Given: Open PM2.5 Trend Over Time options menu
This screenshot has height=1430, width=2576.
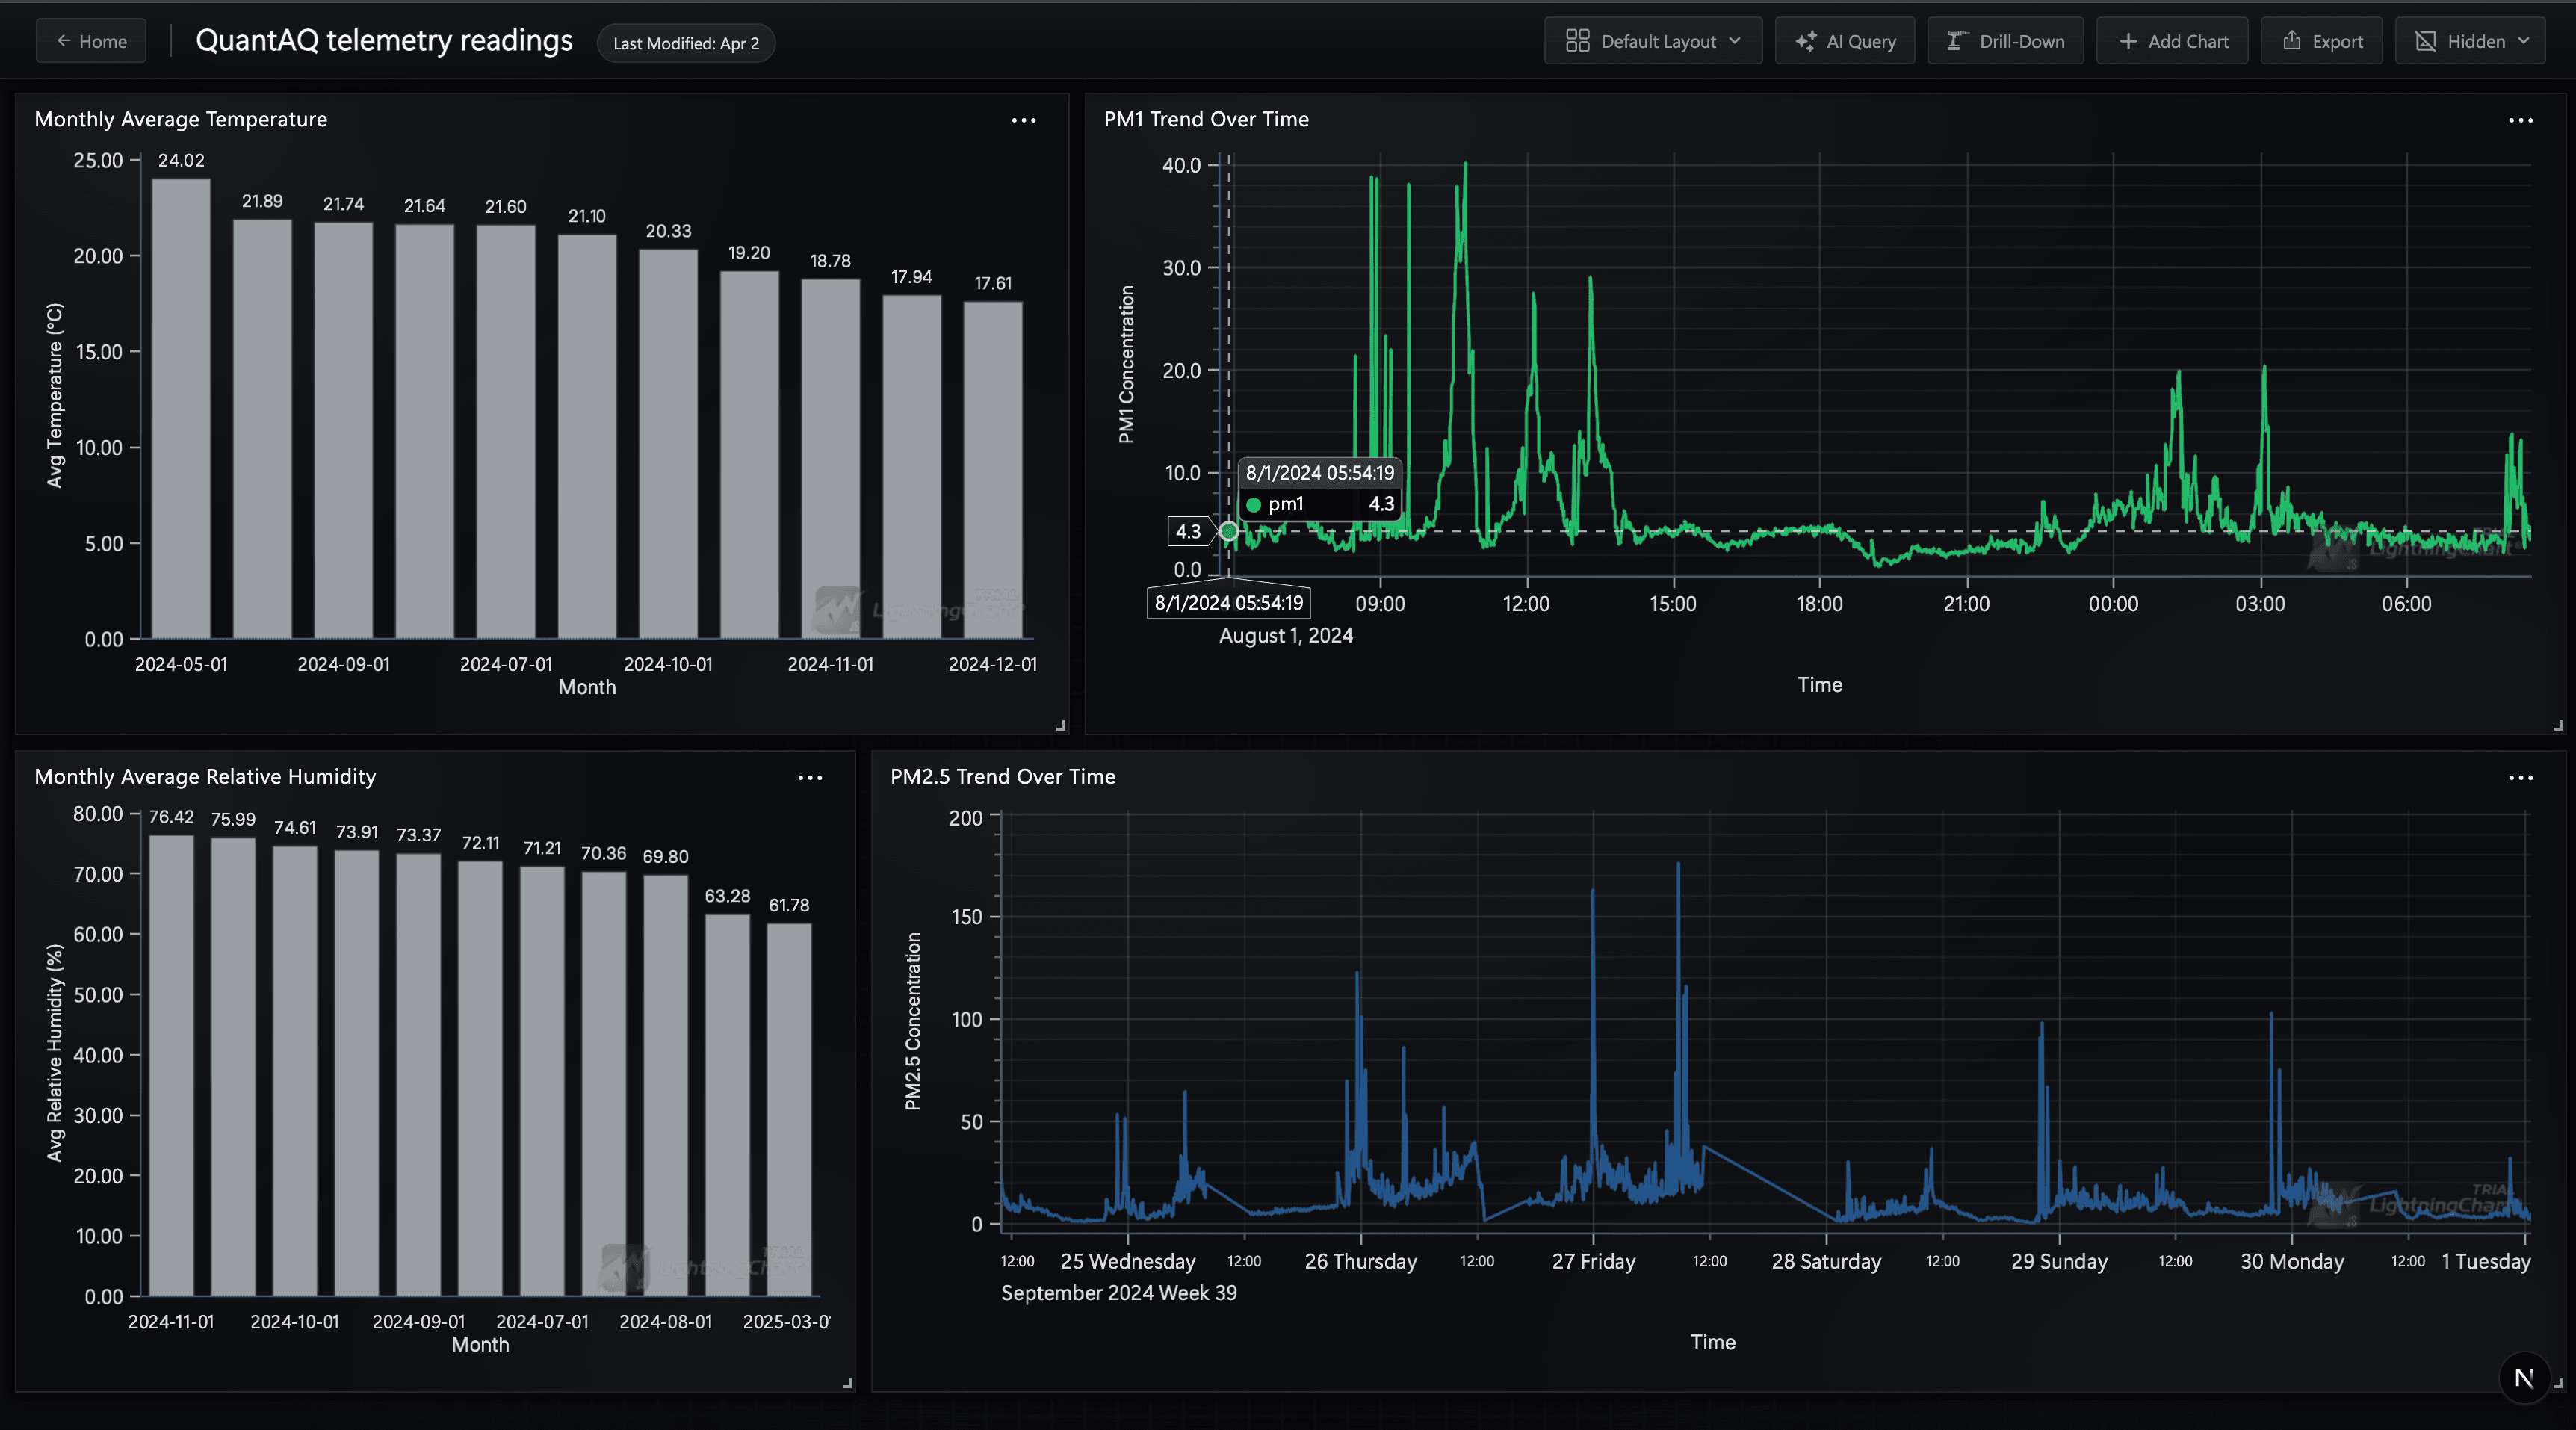Looking at the screenshot, I should pos(2521,777).
